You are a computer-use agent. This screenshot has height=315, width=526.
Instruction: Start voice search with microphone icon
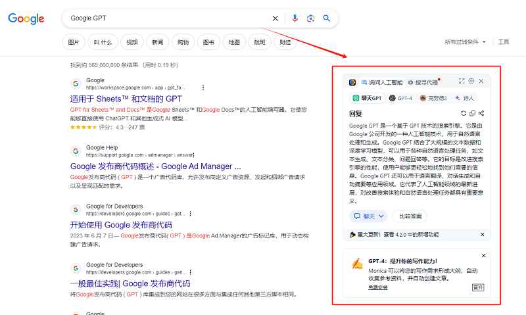(x=295, y=18)
